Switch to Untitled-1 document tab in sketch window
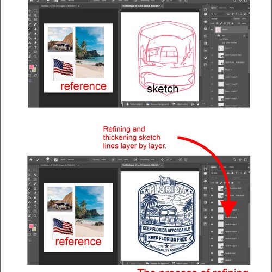Viewport: 272px width, 272px height. pyautogui.click(x=58, y=6)
